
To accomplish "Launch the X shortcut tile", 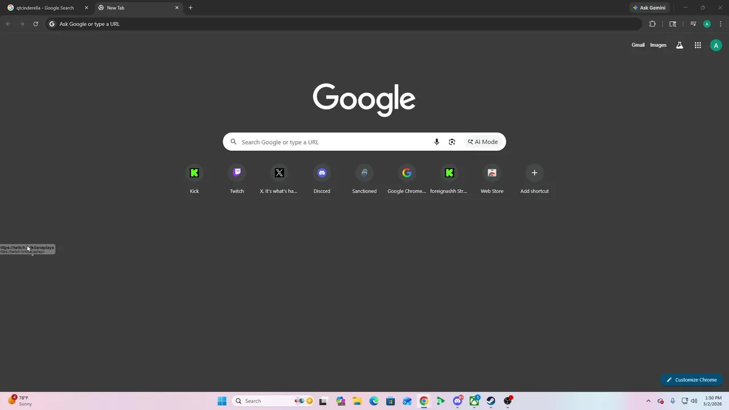I will click(x=279, y=179).
